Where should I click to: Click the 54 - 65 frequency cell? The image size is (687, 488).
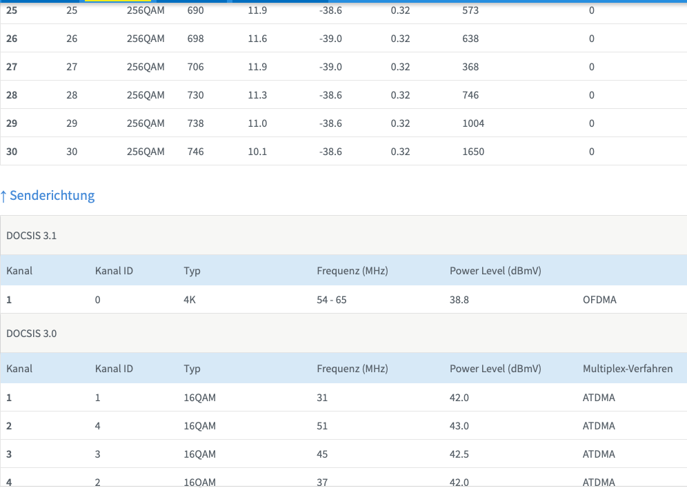pyautogui.click(x=332, y=300)
